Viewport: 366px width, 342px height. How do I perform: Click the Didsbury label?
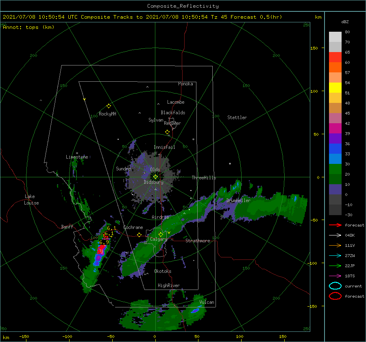pos(154,182)
